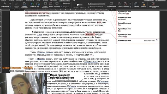The width and height of the screenshot is (167, 94).
Task: Switch to the Главная ribbon tab
Action: coord(4,1)
